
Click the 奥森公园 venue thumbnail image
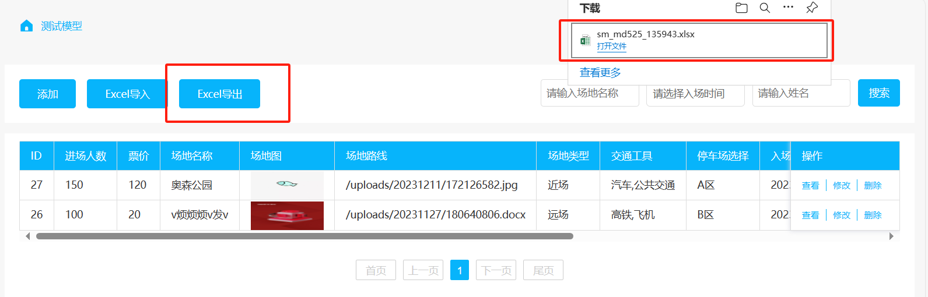[287, 185]
